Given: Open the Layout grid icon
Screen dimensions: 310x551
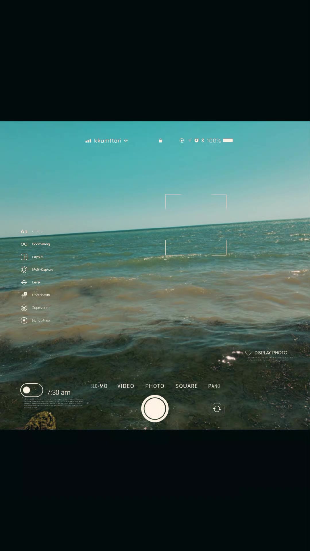Looking at the screenshot, I should click(x=24, y=257).
